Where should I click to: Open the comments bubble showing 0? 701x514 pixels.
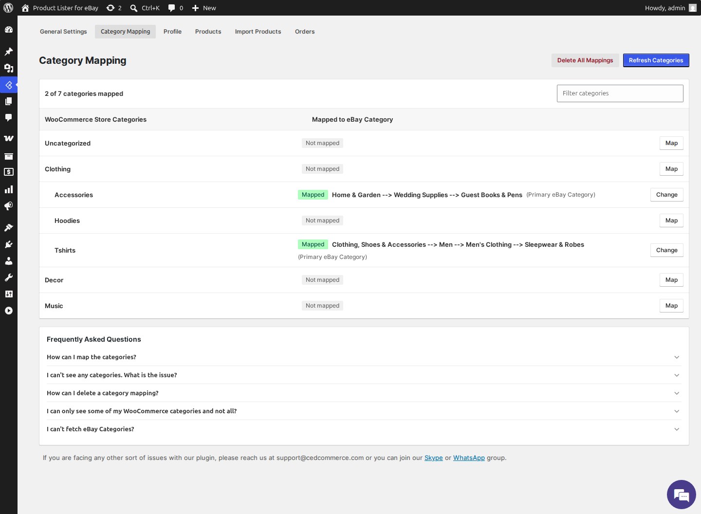pyautogui.click(x=176, y=8)
